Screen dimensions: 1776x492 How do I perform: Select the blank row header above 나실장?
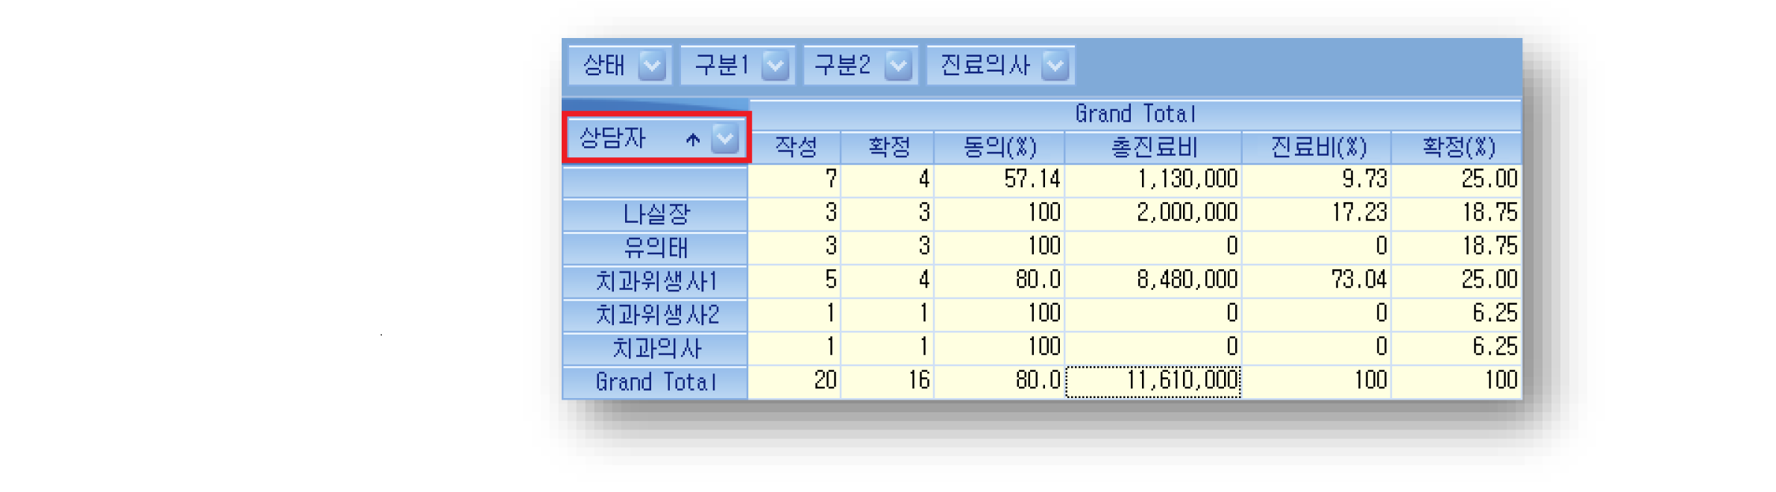click(x=655, y=182)
